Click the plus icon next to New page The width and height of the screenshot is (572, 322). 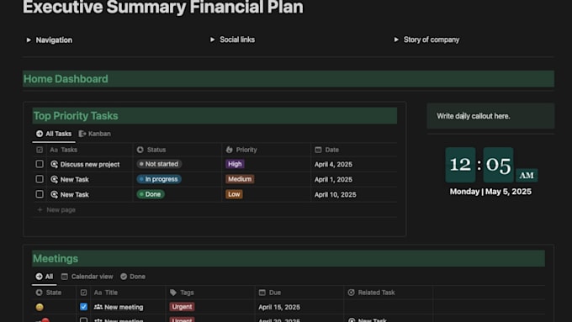(x=40, y=209)
